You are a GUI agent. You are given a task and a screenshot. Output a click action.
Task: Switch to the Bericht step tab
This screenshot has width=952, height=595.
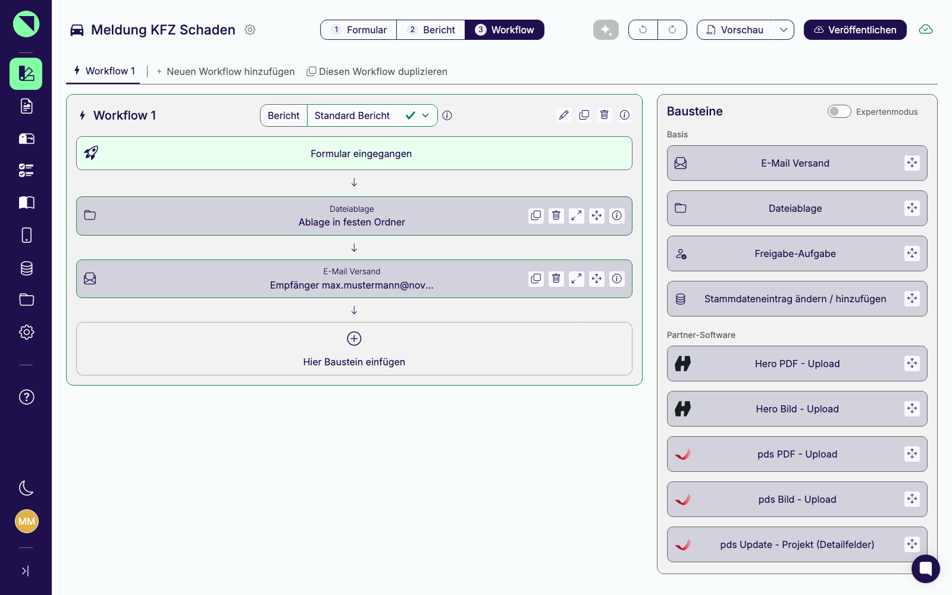(431, 30)
